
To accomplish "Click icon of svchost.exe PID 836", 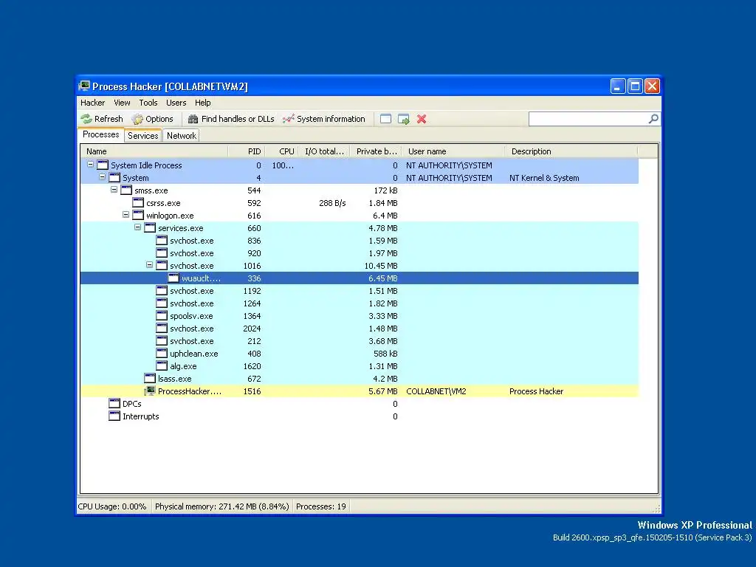I will [x=162, y=240].
